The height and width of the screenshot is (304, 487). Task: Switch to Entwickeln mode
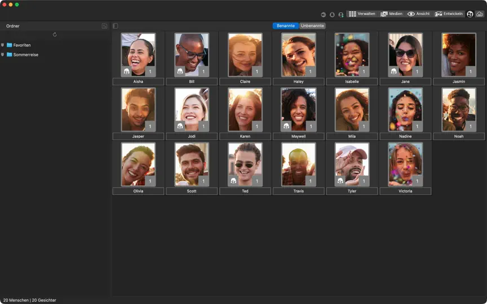point(449,14)
